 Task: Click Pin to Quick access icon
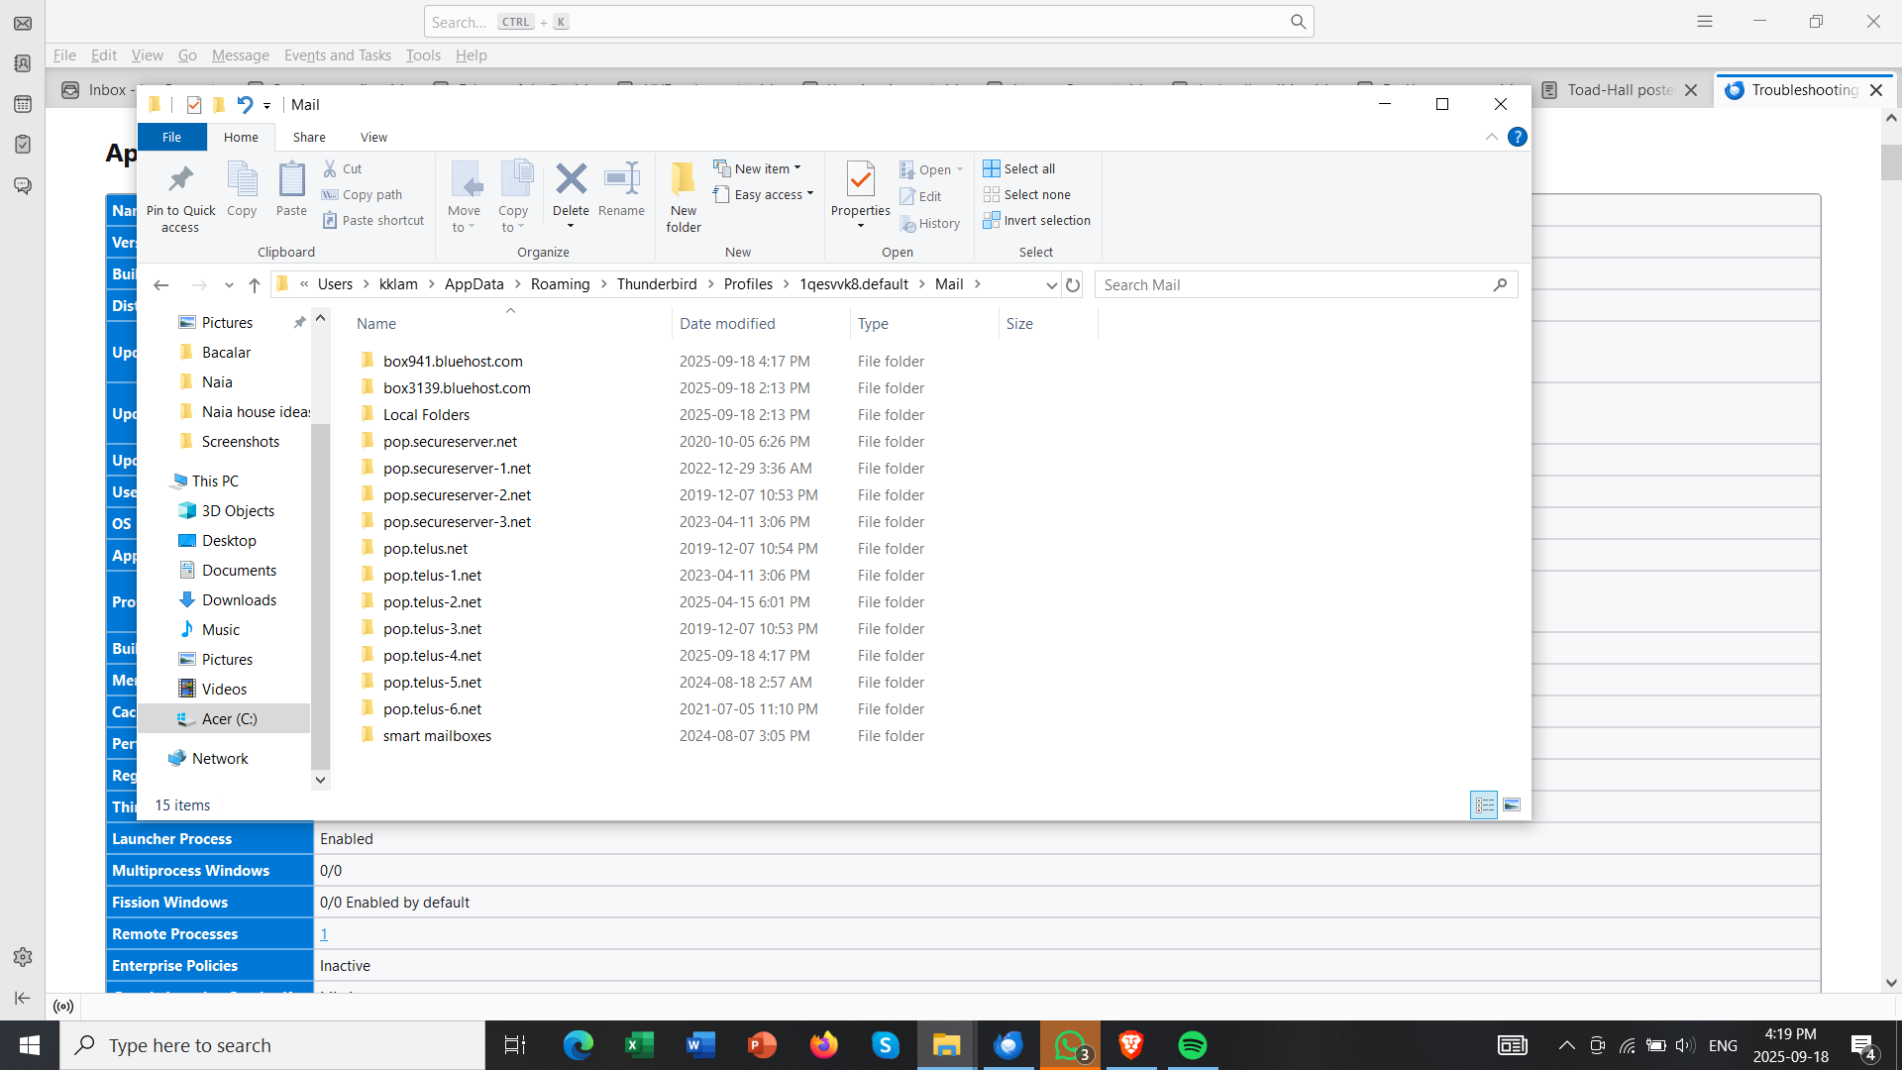(180, 179)
